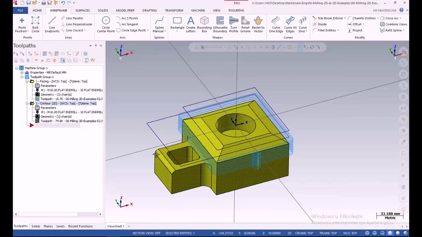This screenshot has height=237, width=422.
Task: Select the Relief Groove tool
Action: click(245, 25)
